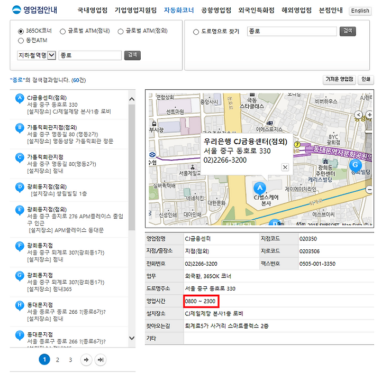This screenshot has height=374, width=381.
Task: Open the 해외영업점 menu
Action: point(296,10)
